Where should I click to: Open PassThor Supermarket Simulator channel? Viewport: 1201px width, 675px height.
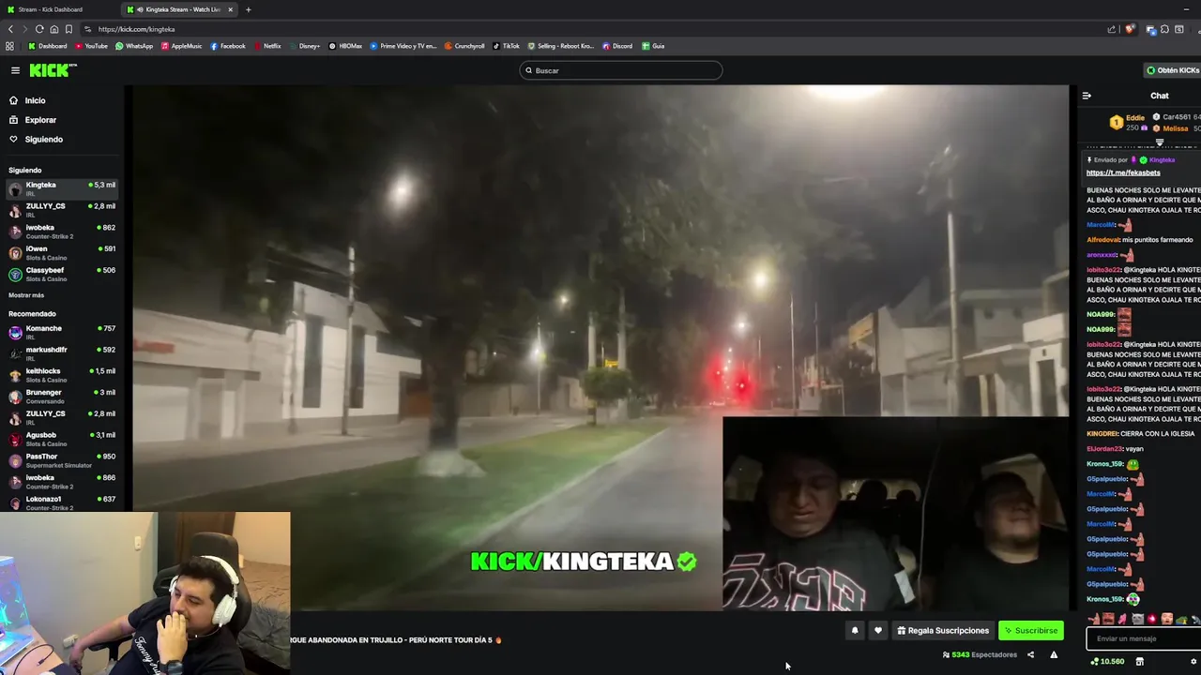pyautogui.click(x=62, y=460)
